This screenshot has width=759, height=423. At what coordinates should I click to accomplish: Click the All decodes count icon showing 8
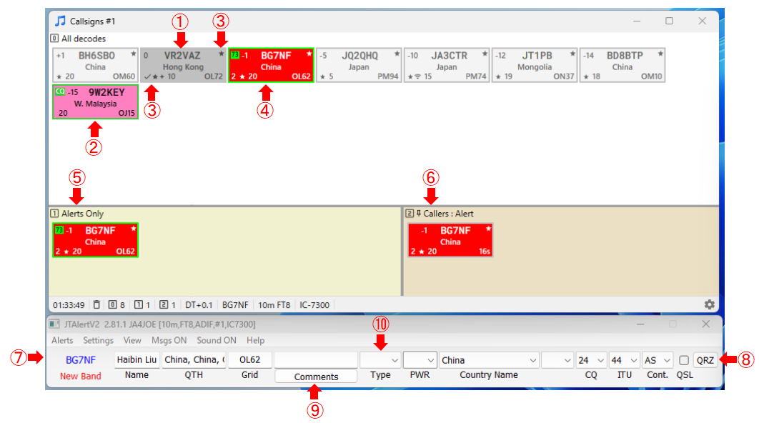pos(112,305)
